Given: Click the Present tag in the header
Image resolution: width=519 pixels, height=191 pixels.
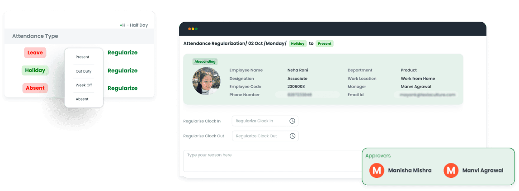Looking at the screenshot, I should point(325,44).
